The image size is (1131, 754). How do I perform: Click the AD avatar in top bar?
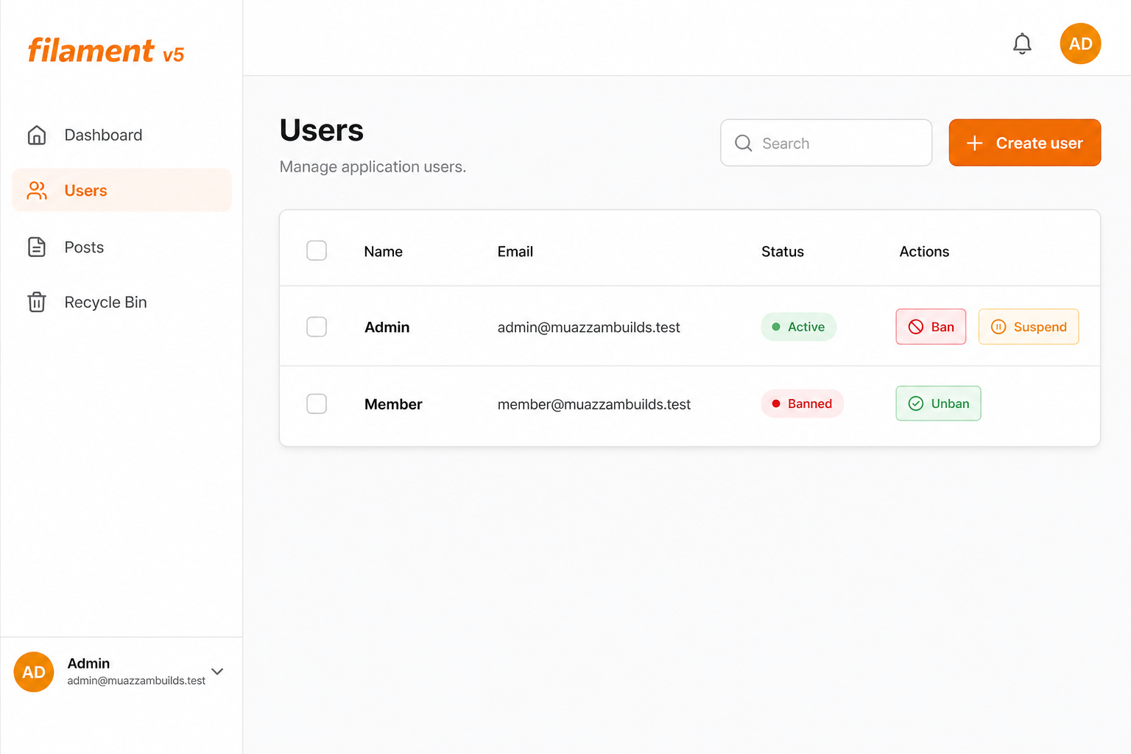pos(1080,43)
